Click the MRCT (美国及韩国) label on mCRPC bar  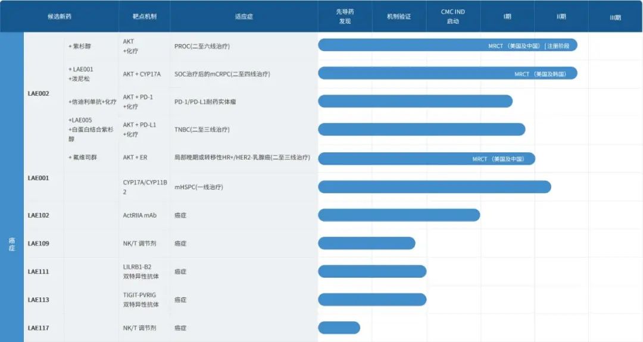coord(540,74)
